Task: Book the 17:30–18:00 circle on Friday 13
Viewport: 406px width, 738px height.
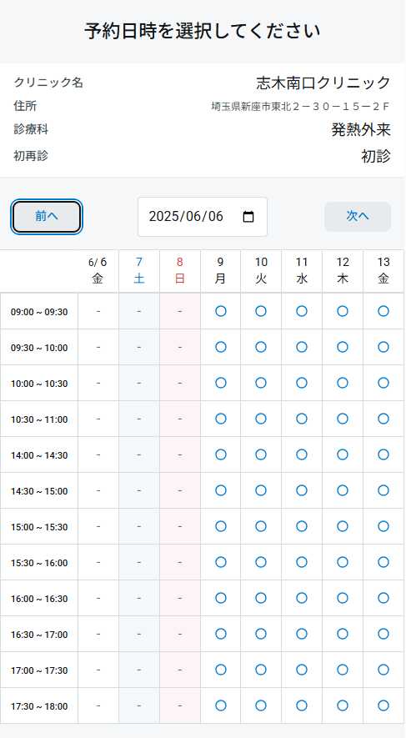Action: click(383, 706)
